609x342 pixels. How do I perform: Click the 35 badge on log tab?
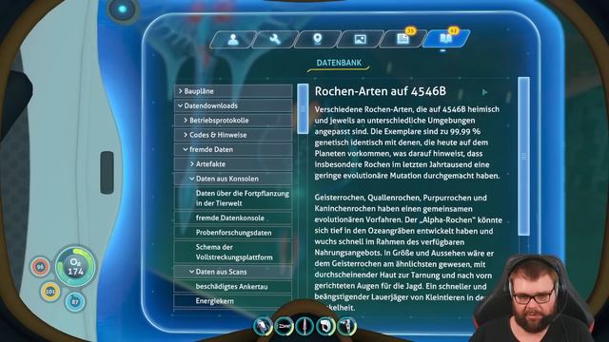410,30
